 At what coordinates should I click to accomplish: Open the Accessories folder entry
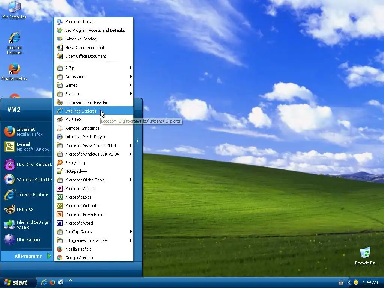93,76
